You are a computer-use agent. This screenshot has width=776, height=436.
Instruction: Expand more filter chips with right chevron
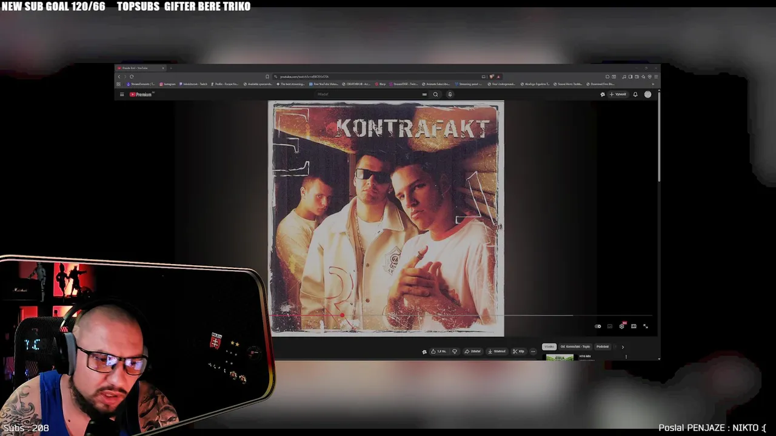click(x=623, y=347)
